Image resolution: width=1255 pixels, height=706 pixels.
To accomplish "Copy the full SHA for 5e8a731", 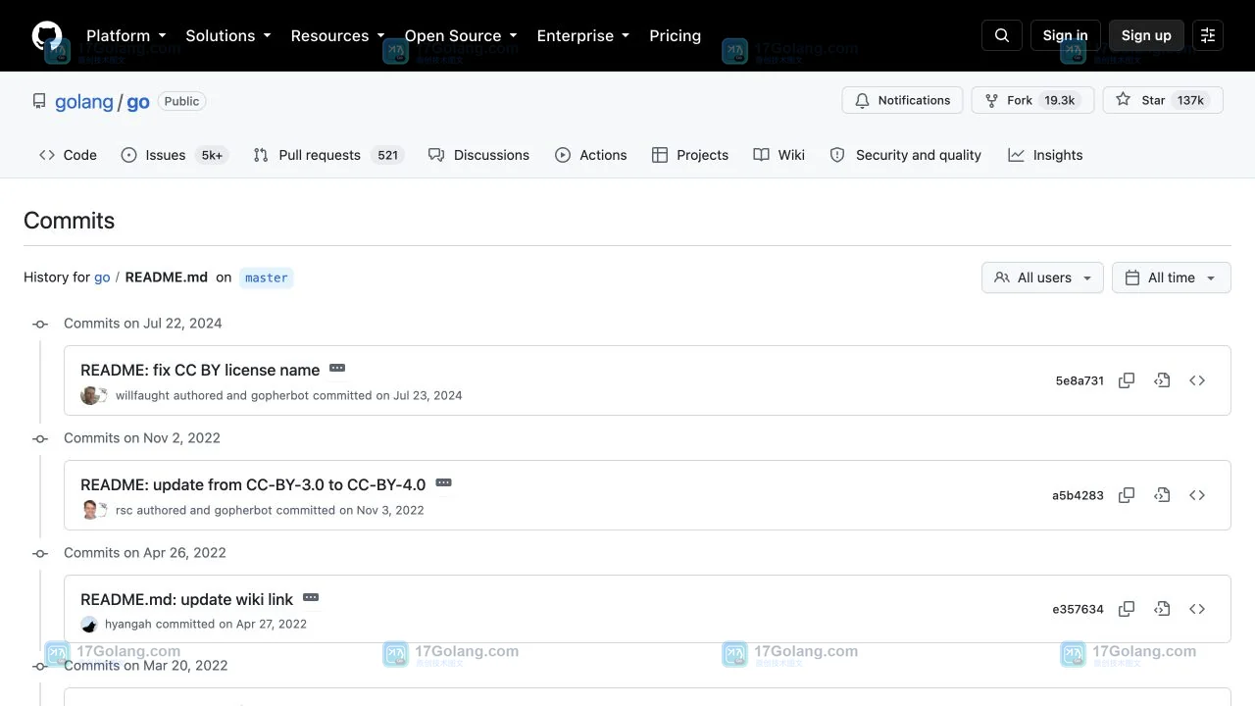I will 1127,380.
